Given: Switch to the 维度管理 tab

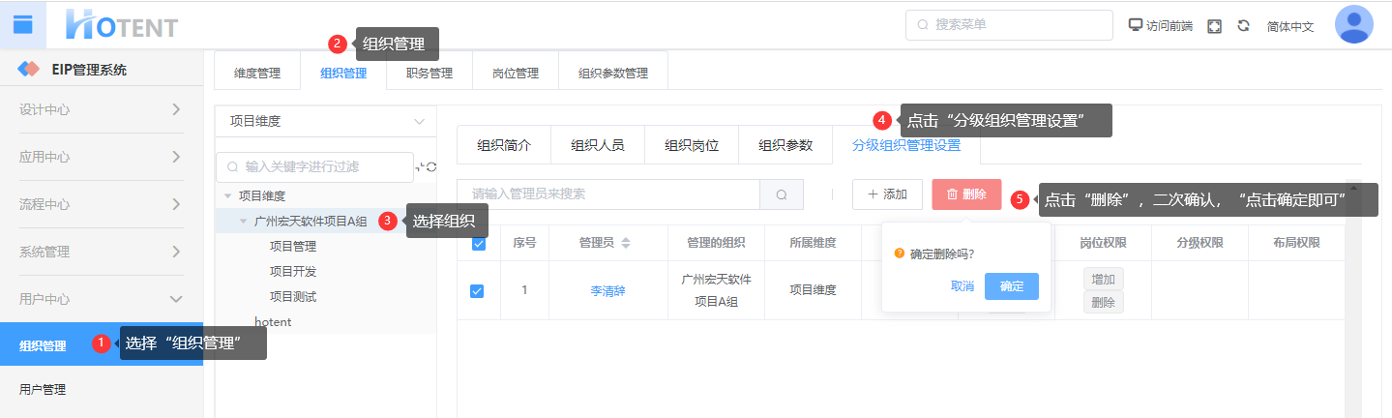Looking at the screenshot, I should click(x=257, y=73).
